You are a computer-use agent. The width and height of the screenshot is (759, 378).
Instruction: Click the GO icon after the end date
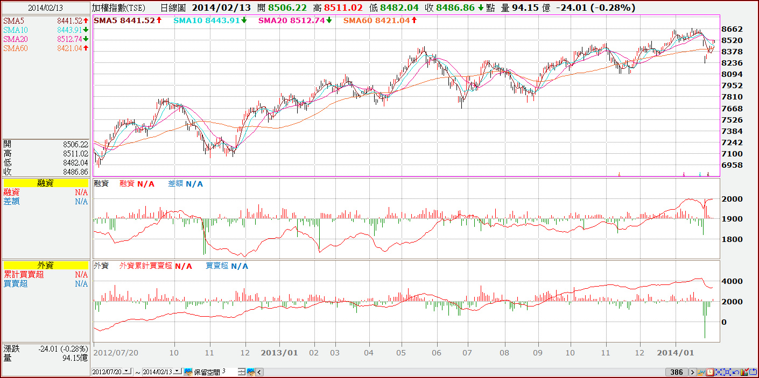(x=188, y=372)
